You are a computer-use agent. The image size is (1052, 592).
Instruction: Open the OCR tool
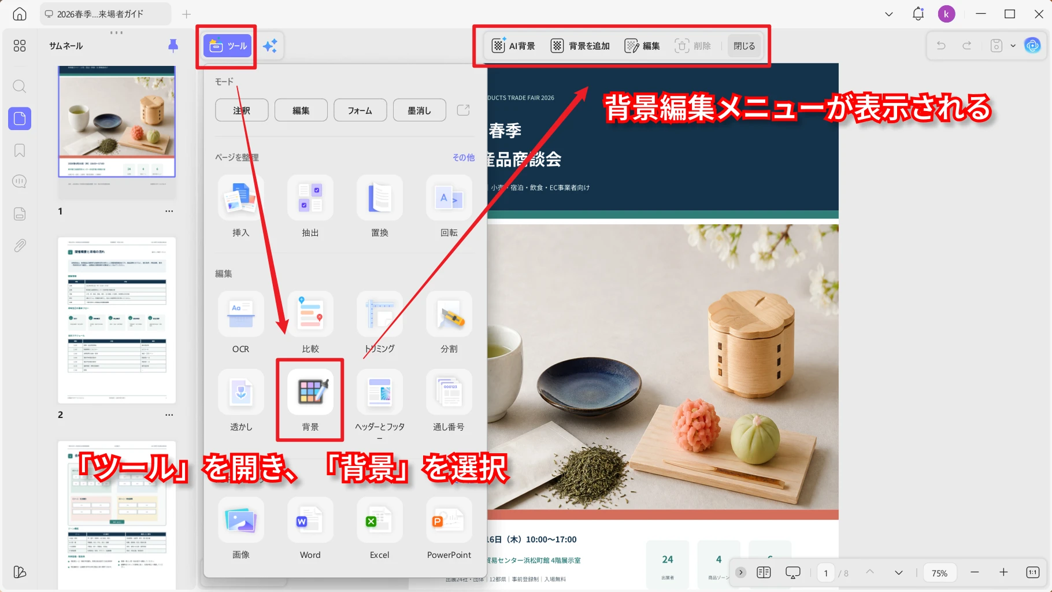tap(241, 323)
